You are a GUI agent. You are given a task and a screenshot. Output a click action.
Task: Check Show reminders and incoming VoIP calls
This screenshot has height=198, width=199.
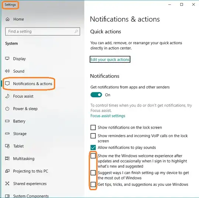pyautogui.click(x=93, y=136)
